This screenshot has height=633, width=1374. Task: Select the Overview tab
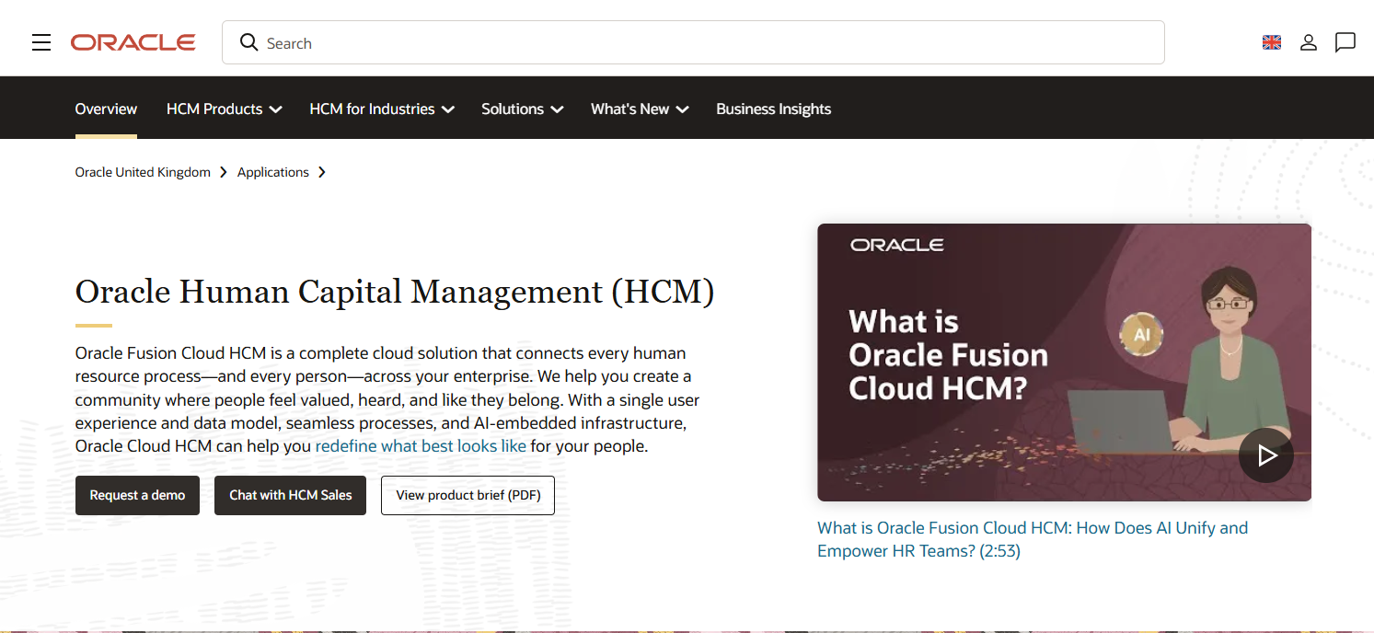pos(106,109)
